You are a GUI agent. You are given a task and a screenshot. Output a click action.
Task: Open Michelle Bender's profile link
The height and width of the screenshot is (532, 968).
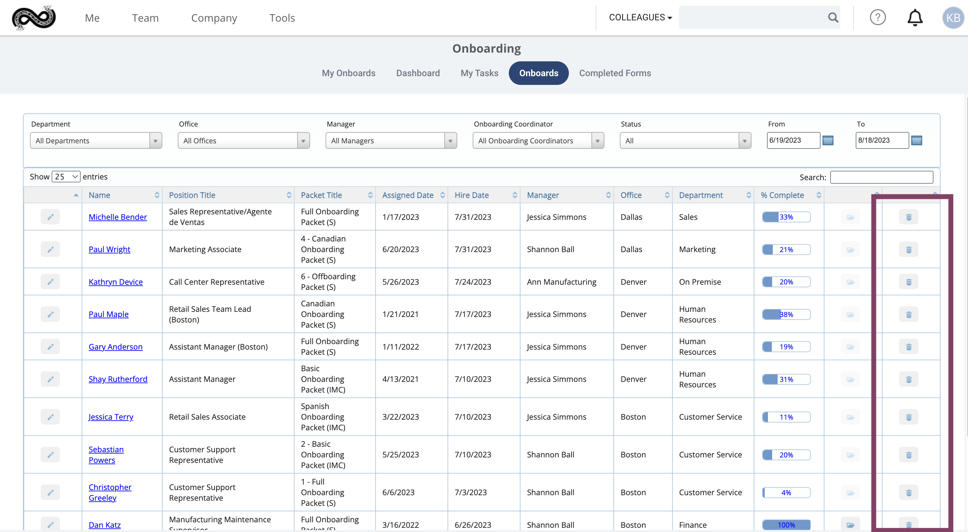[x=118, y=217]
